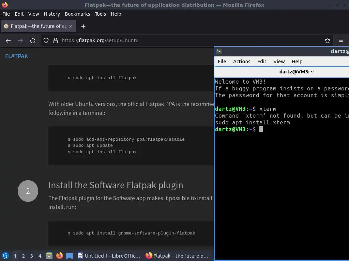Viewport: 349px width, 261px height.
Task: Open Firefox Edit menu
Action: [x=19, y=14]
